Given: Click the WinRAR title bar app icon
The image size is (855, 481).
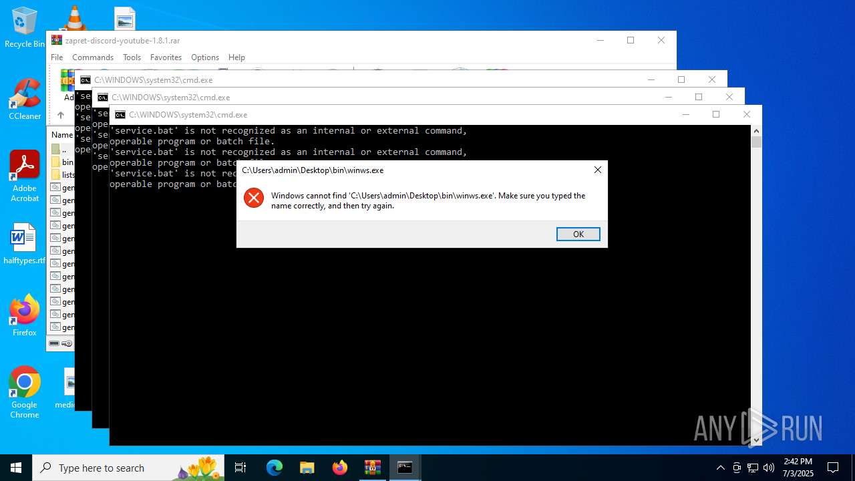Looking at the screenshot, I should click(57, 40).
